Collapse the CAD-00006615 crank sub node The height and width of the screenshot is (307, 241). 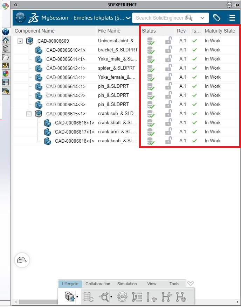click(29, 114)
